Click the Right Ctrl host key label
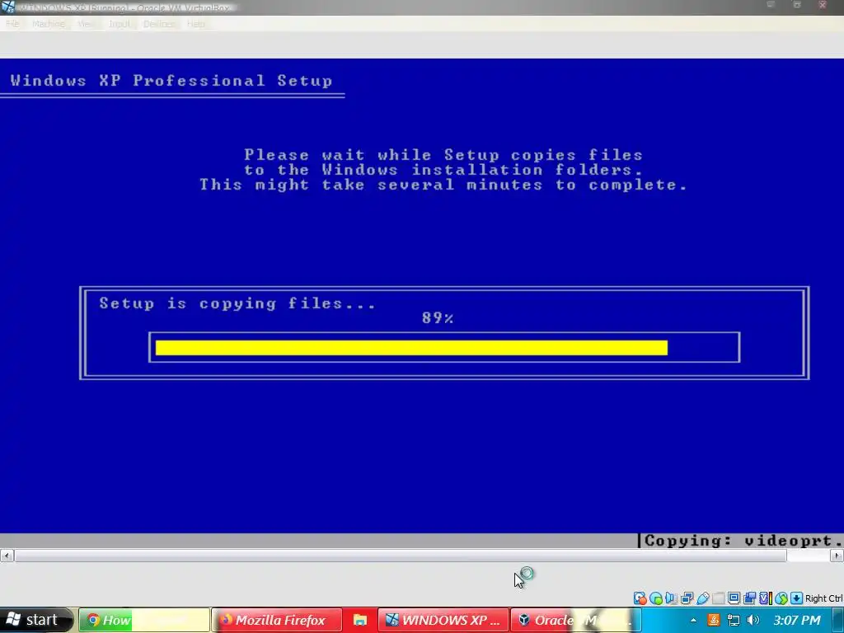 [824, 598]
